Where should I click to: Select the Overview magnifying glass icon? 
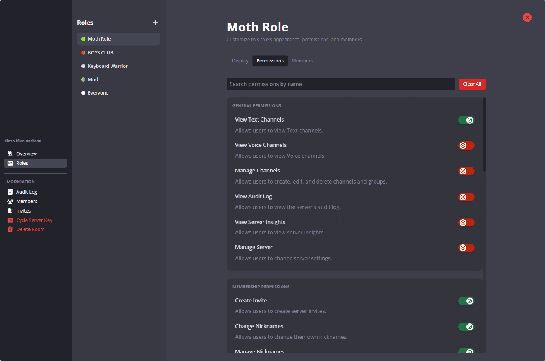pos(10,153)
